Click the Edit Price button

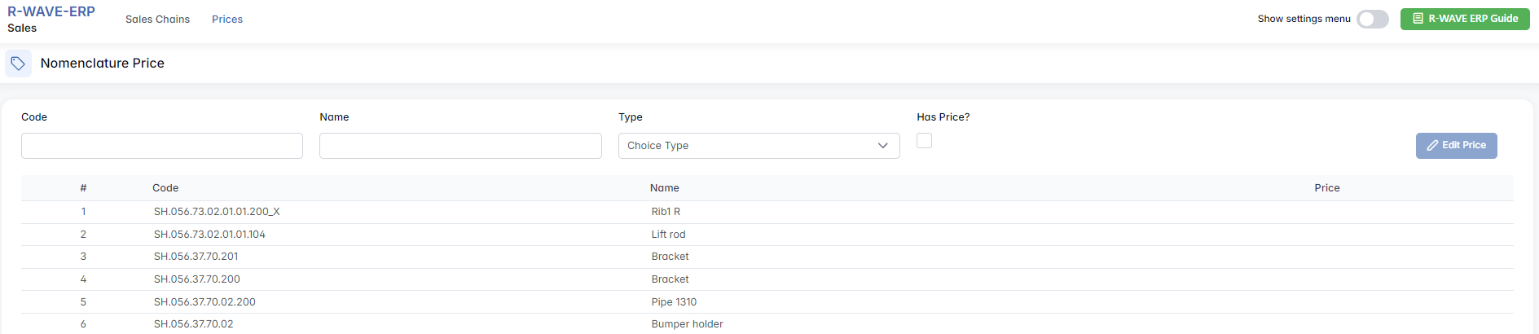1456,145
